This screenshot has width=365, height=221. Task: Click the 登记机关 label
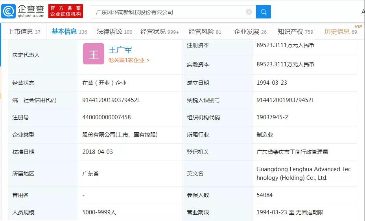click(198, 152)
